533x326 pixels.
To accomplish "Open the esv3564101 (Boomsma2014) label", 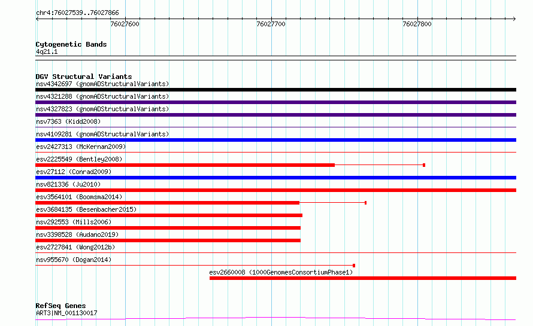I will pyautogui.click(x=79, y=197).
